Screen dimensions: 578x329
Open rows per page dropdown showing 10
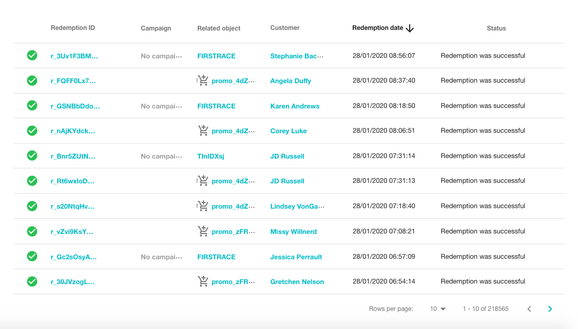click(x=438, y=309)
